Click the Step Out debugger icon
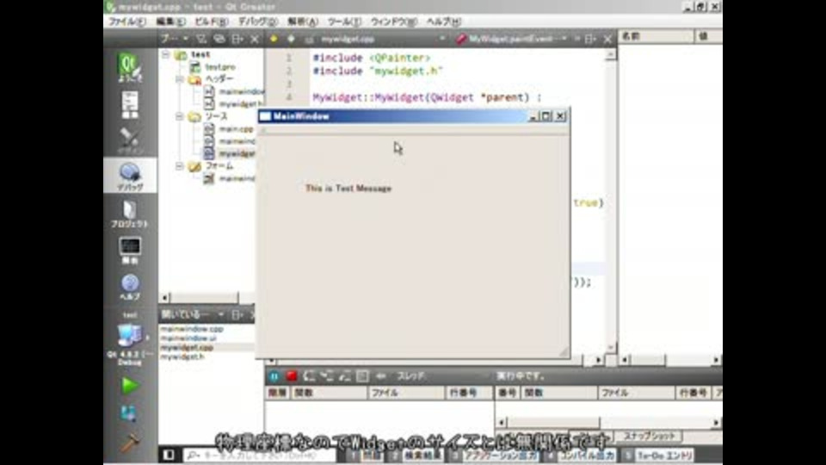Image resolution: width=826 pixels, height=465 pixels. (345, 376)
